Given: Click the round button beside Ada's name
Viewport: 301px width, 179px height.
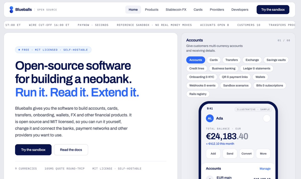Looking at the screenshot, I should coord(267,118).
